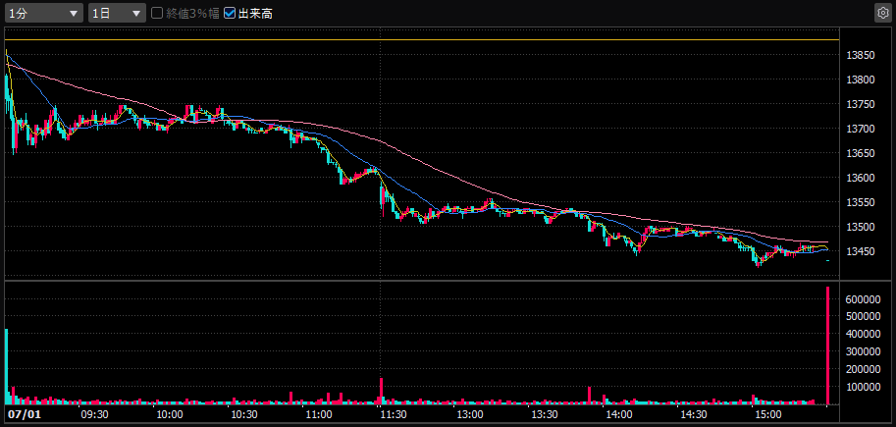The image size is (896, 427).
Task: Select the tall closing-auction volume bar
Action: (x=827, y=346)
